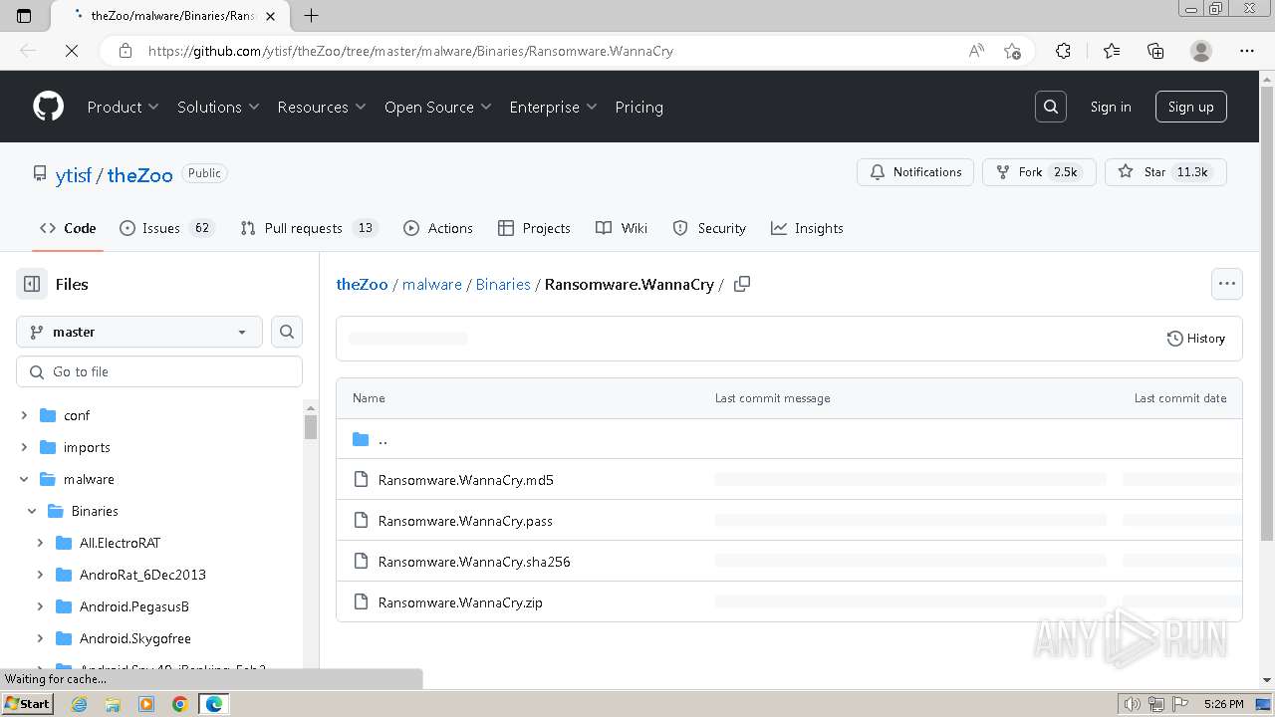Click the Read aloud icon
Viewport: 1275px width, 717px height.
[x=976, y=51]
